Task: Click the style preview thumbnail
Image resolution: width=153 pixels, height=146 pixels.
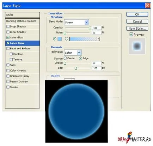Action: (x=137, y=46)
